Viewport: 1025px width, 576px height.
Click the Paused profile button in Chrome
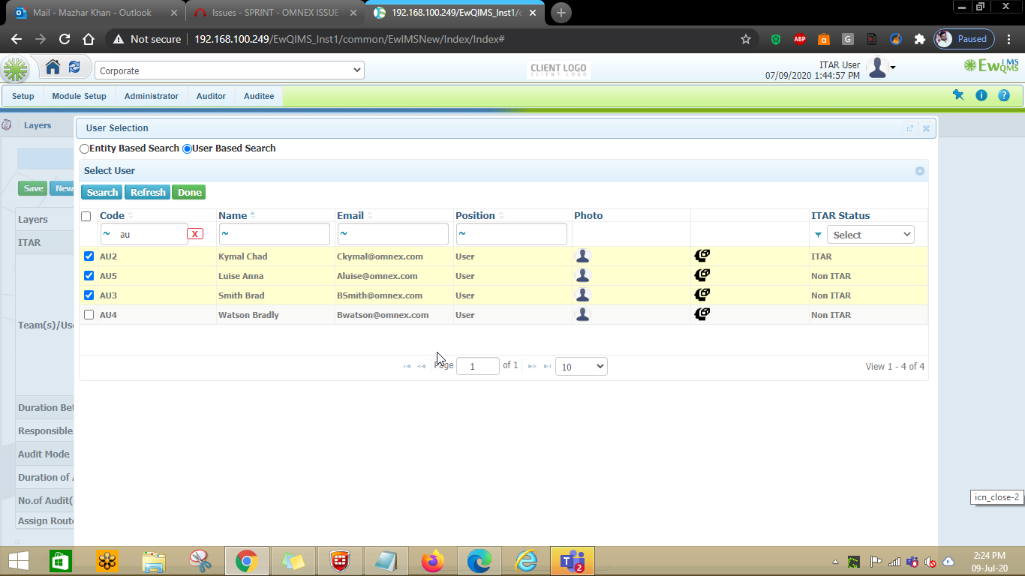pyautogui.click(x=964, y=39)
